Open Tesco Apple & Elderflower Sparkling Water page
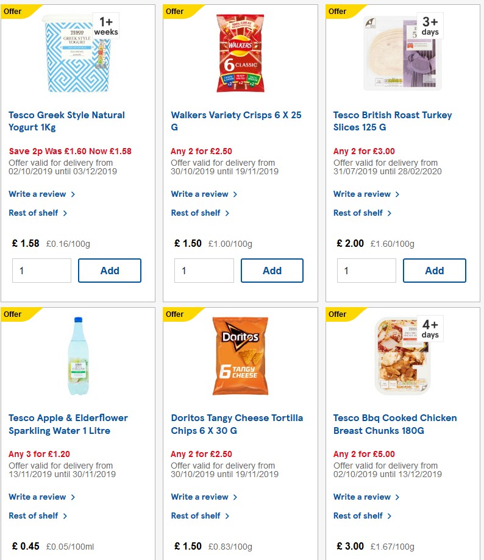 (x=68, y=424)
